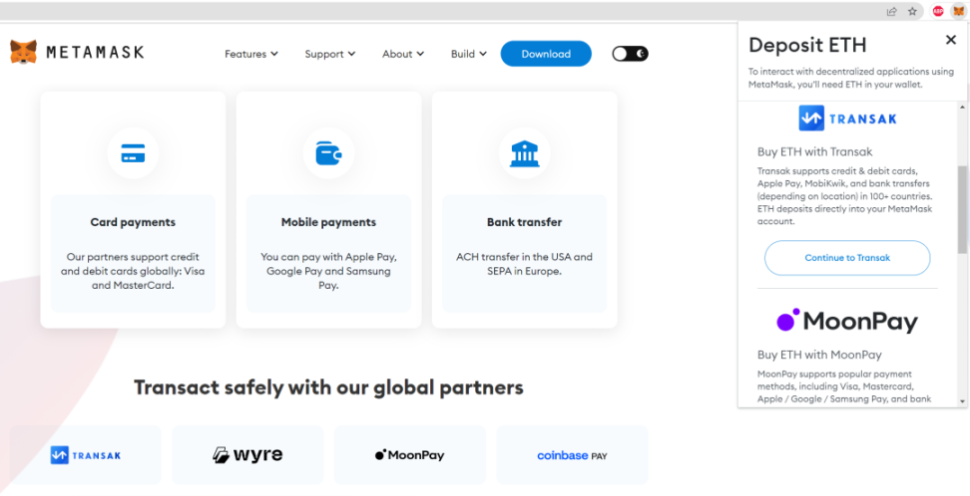Bookmark this page with the star icon
Viewport: 970px width, 496px height.
coord(912,11)
